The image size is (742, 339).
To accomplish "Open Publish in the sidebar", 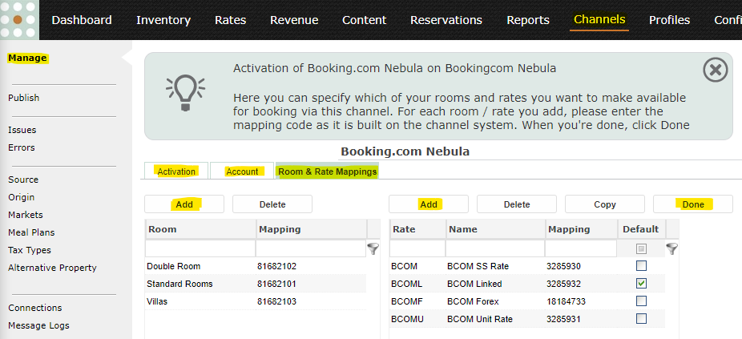I will pyautogui.click(x=24, y=98).
